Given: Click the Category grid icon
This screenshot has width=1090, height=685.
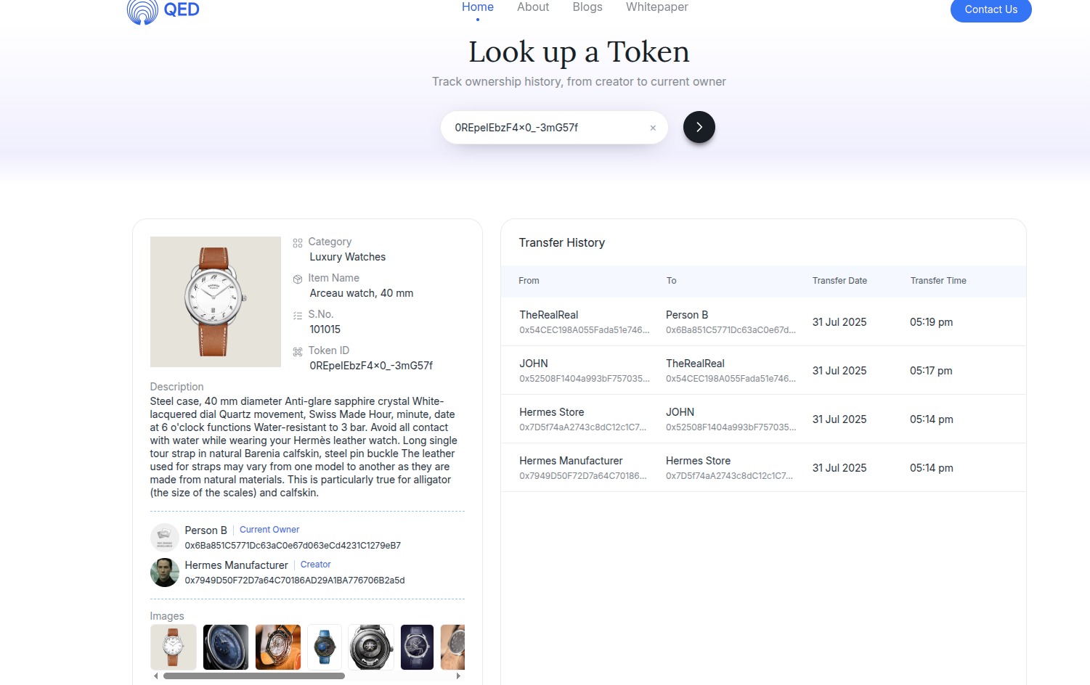Looking at the screenshot, I should (298, 243).
